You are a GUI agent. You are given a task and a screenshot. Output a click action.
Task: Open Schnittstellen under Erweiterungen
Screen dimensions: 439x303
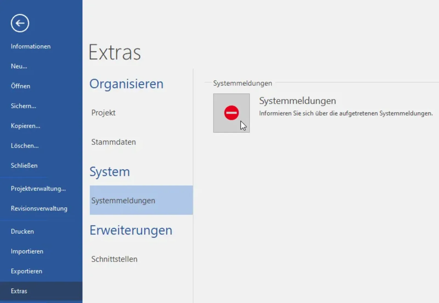point(114,259)
